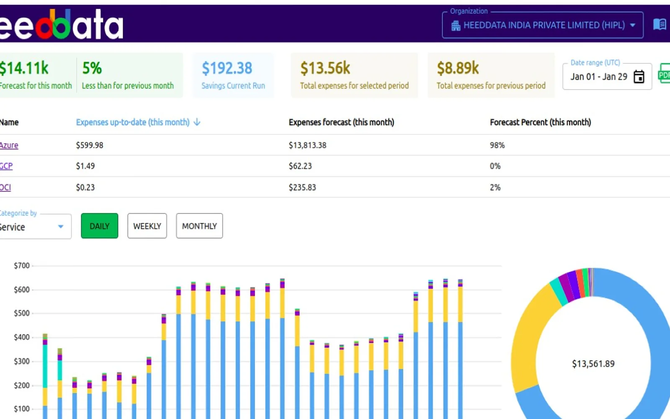This screenshot has width=670, height=419.
Task: Open the documentation book icon
Action: [x=660, y=25]
